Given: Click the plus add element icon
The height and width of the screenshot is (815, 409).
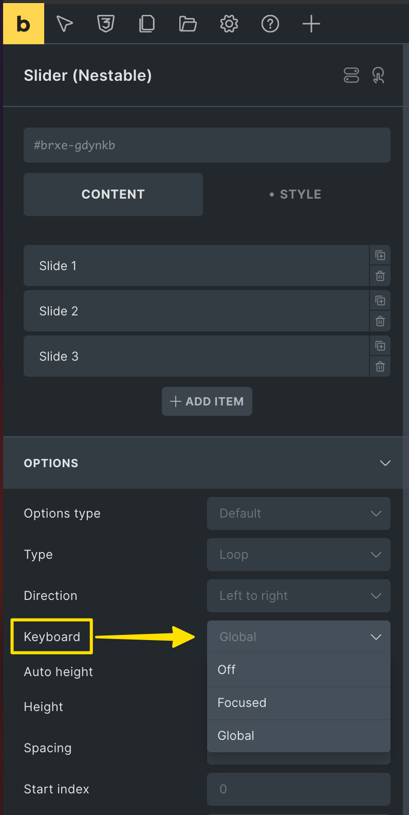Looking at the screenshot, I should click(x=311, y=24).
